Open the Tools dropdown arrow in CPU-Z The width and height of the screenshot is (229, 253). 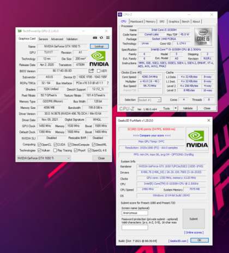click(x=176, y=108)
